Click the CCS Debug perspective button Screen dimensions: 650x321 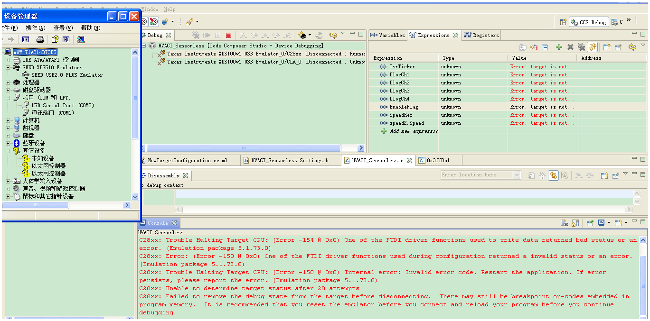coord(589,22)
